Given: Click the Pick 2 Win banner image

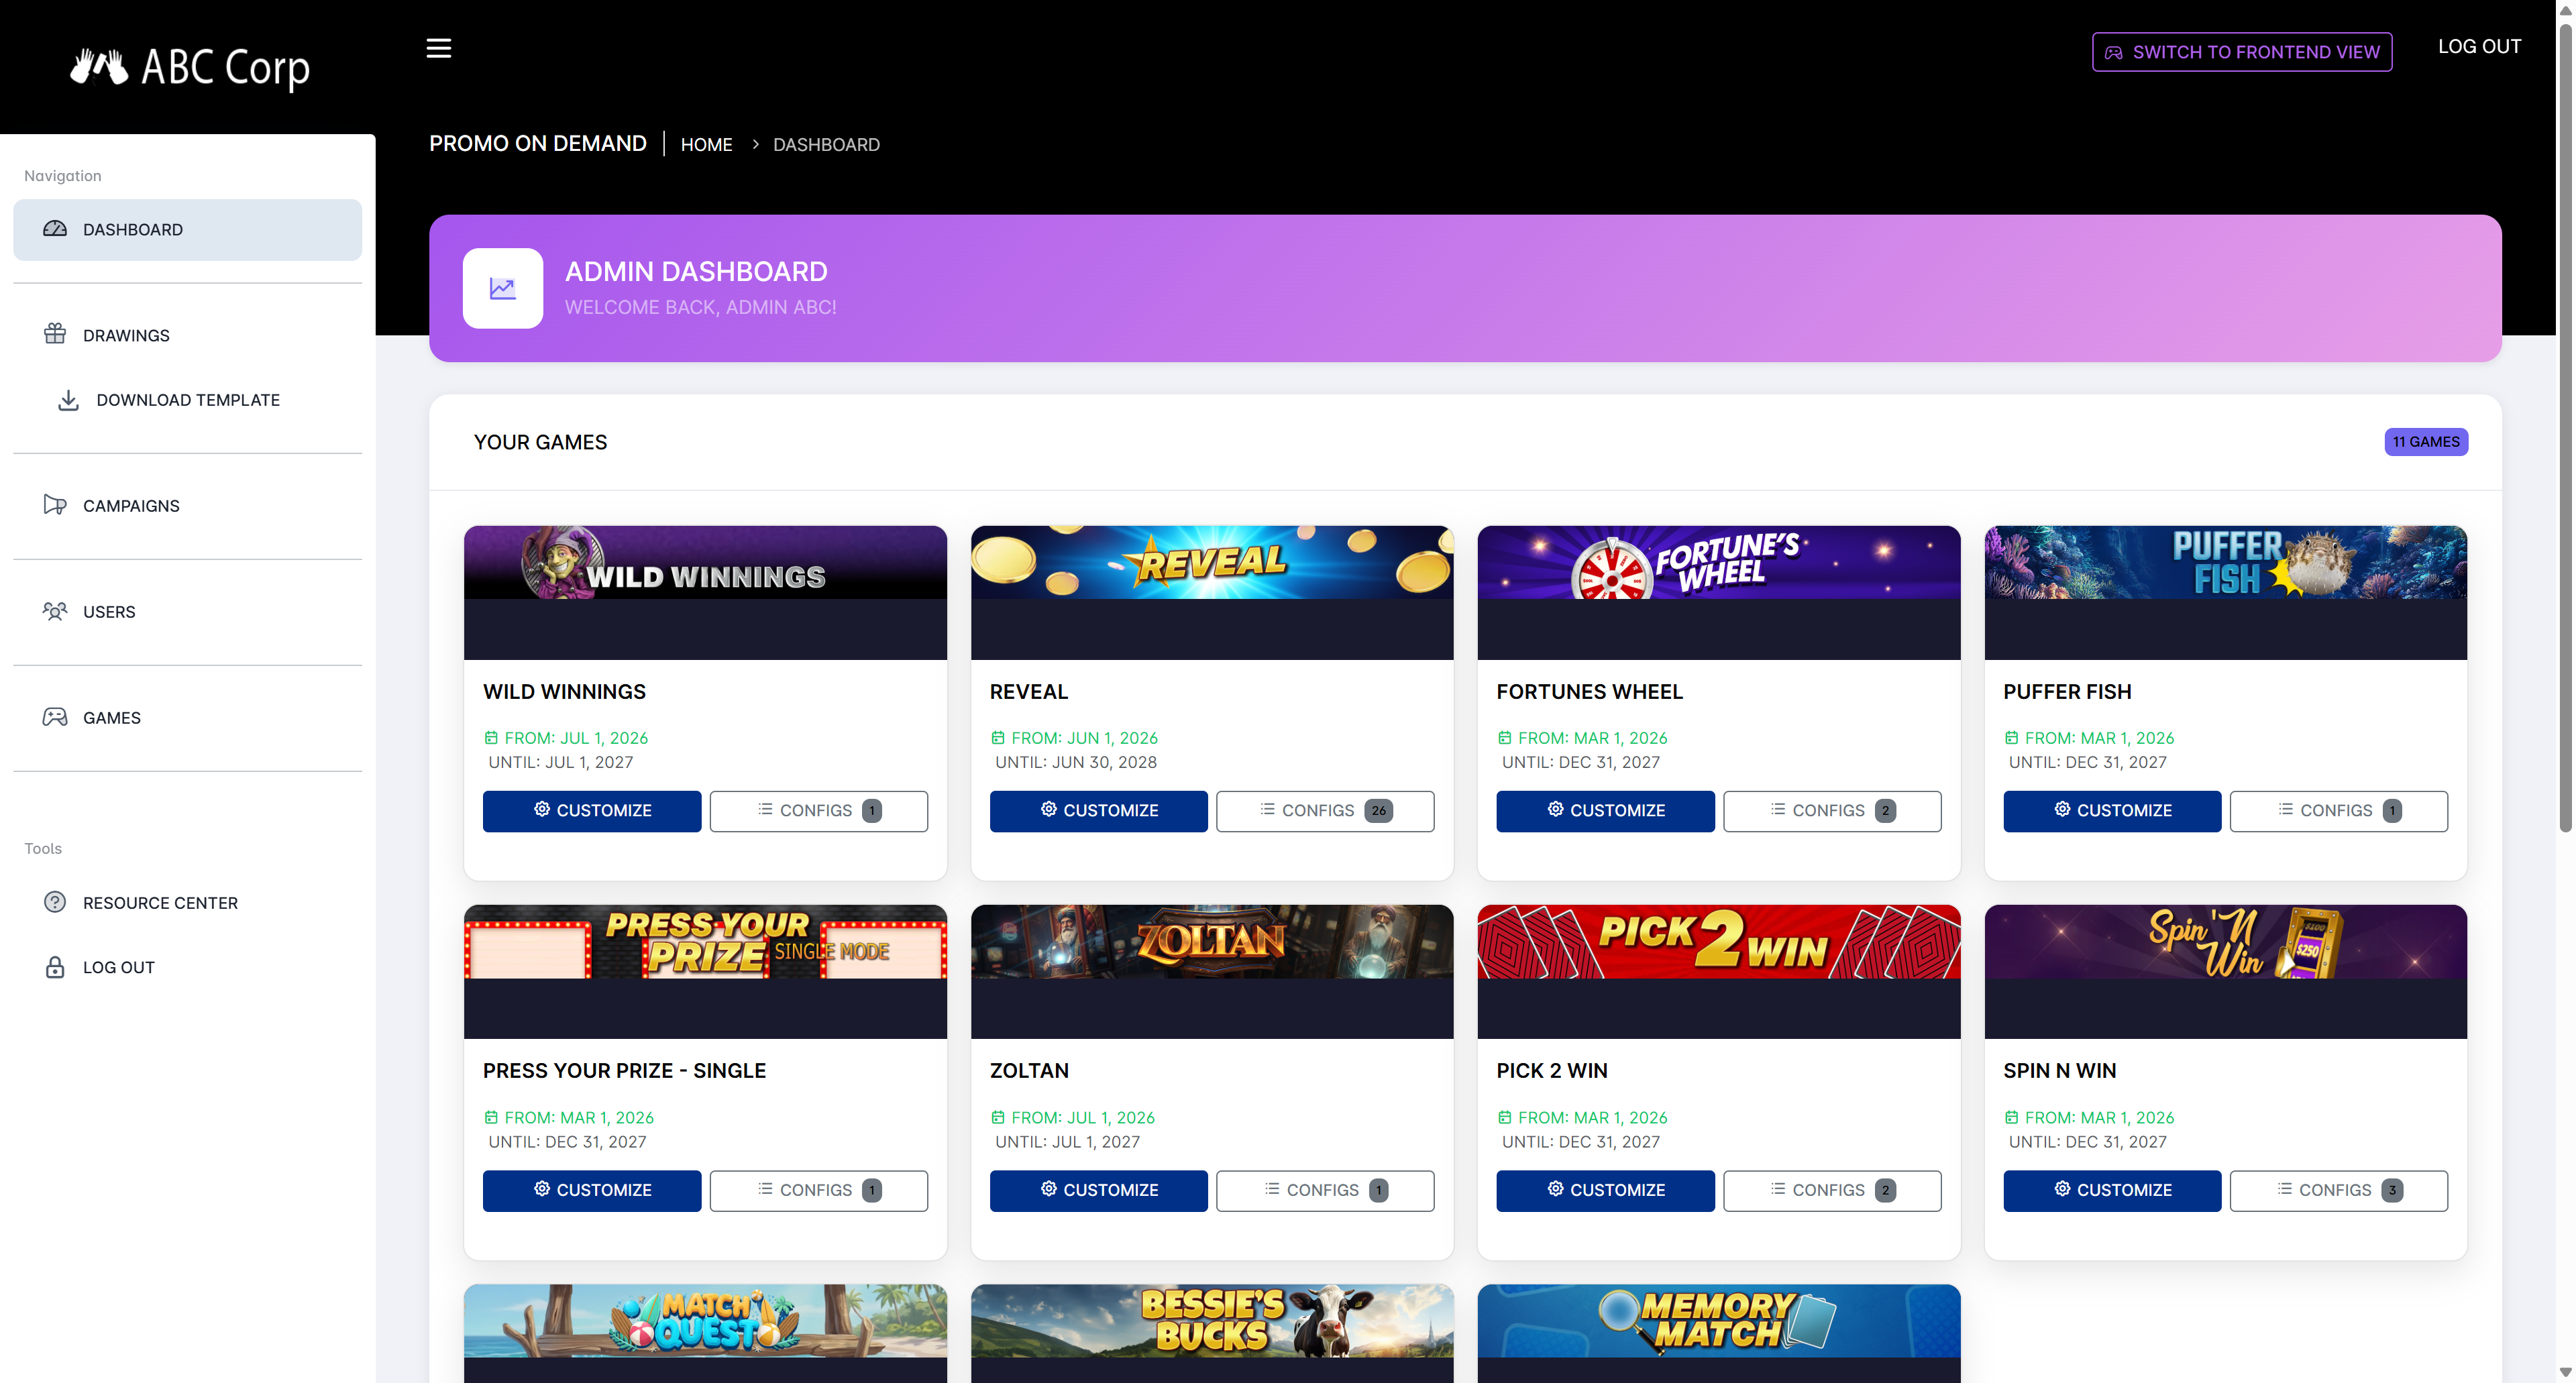Looking at the screenshot, I should 1719,942.
